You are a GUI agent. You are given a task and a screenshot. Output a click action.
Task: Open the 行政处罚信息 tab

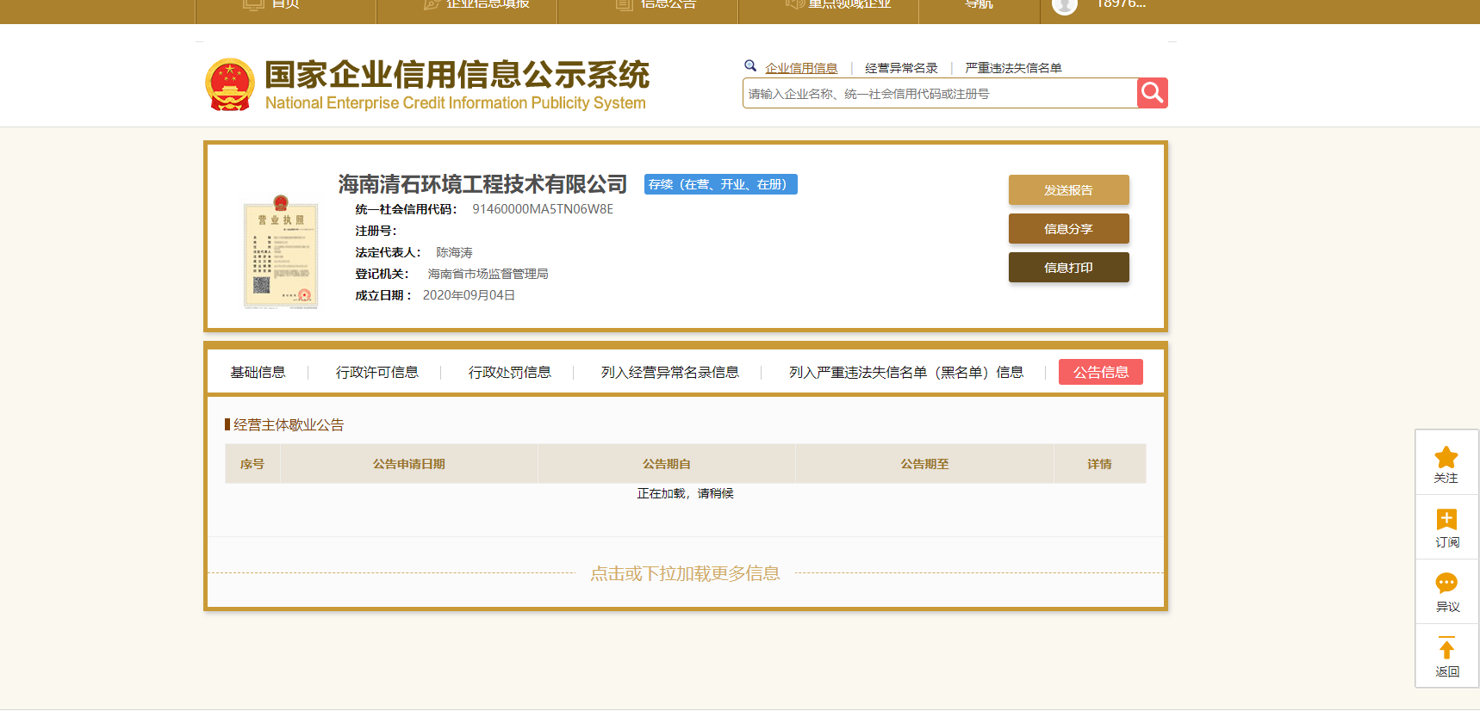pyautogui.click(x=509, y=372)
